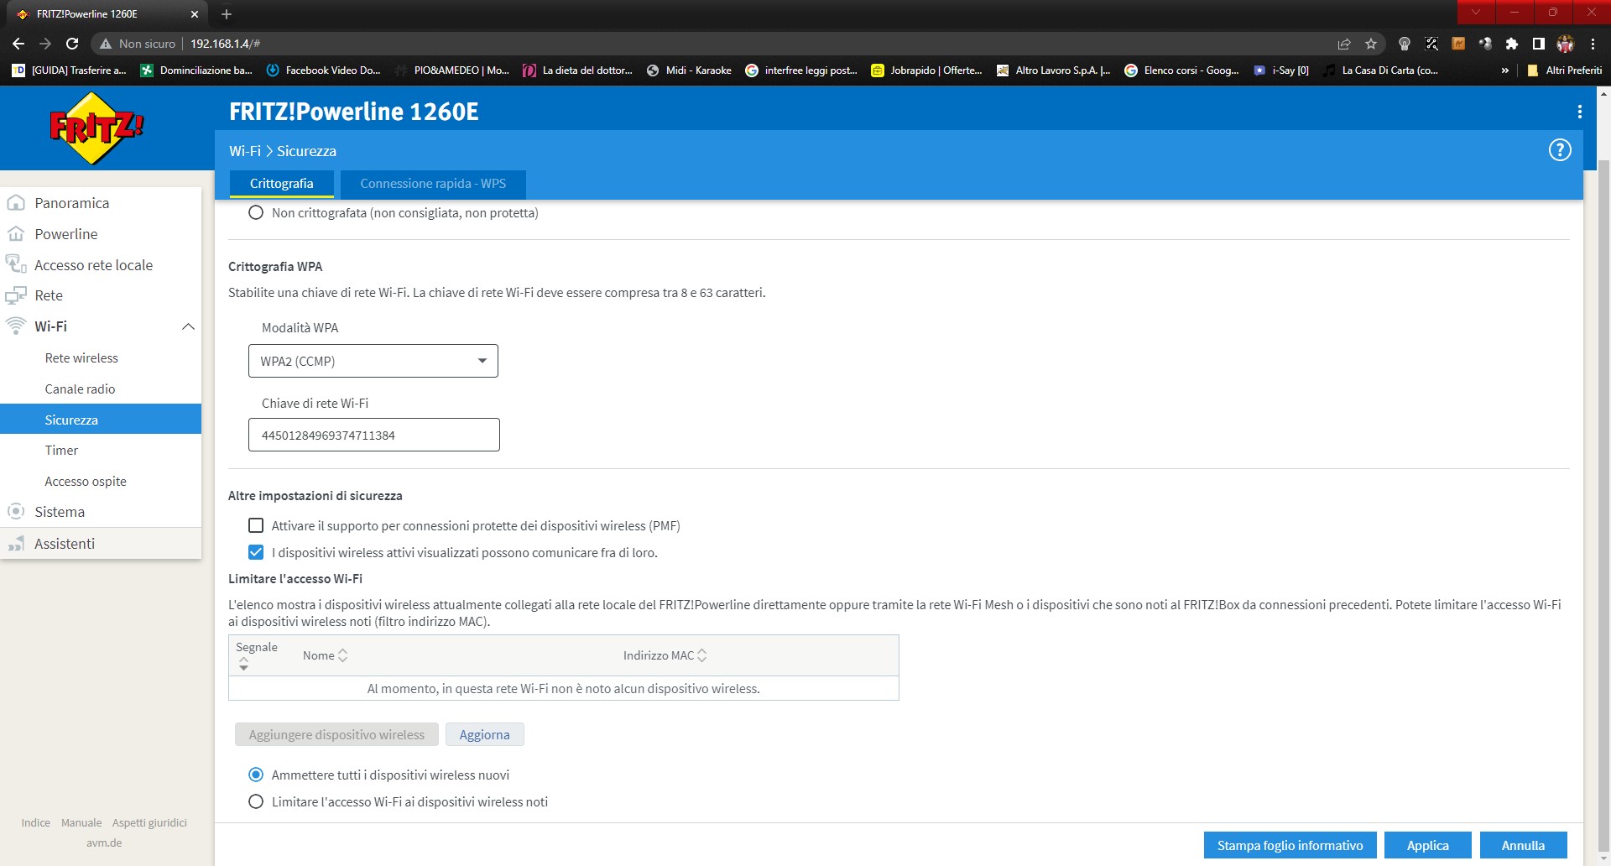Share page using the share icon
Viewport: 1611px width, 866px height.
pos(1344,44)
